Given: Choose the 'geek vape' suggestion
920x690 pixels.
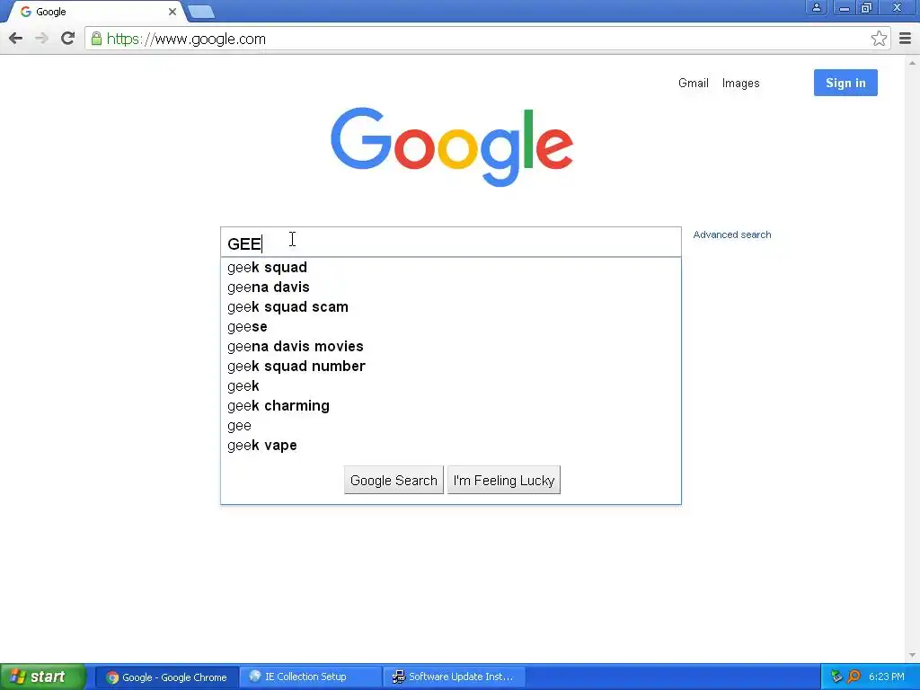Looking at the screenshot, I should click(451, 446).
